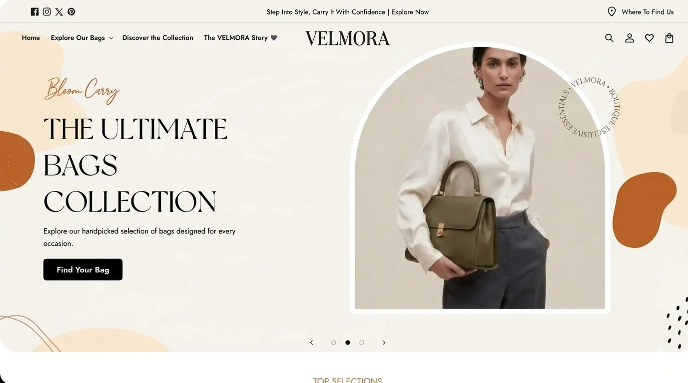Open The VELMORA Story menu item

240,38
